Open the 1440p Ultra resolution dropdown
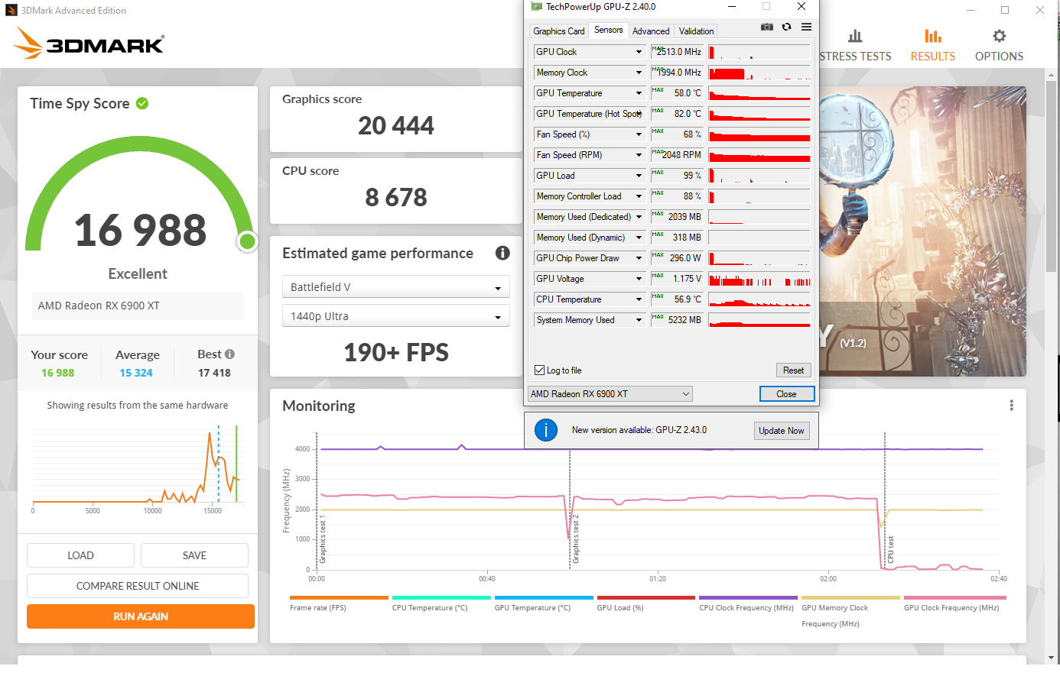The image size is (1060, 676). pos(395,316)
